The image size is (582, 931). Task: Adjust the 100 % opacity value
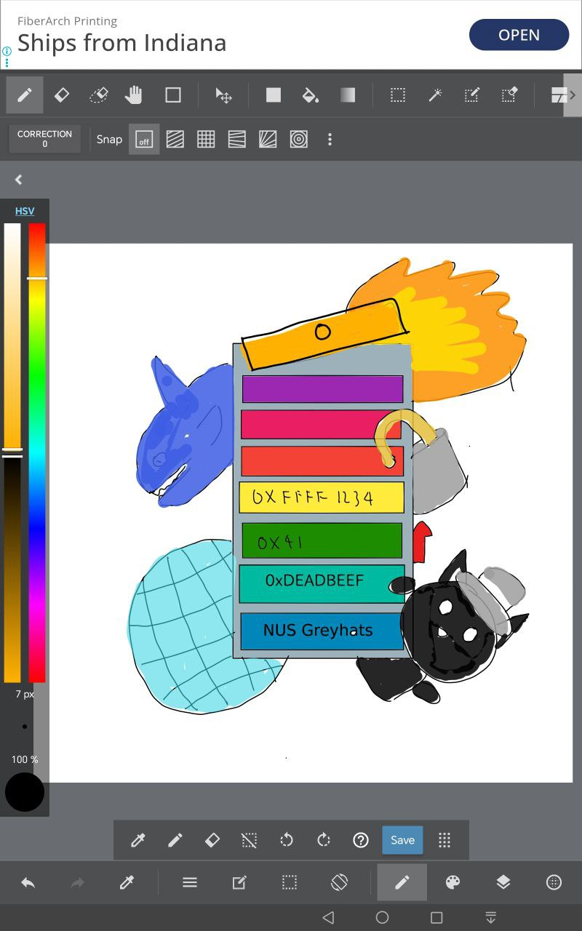coord(25,759)
